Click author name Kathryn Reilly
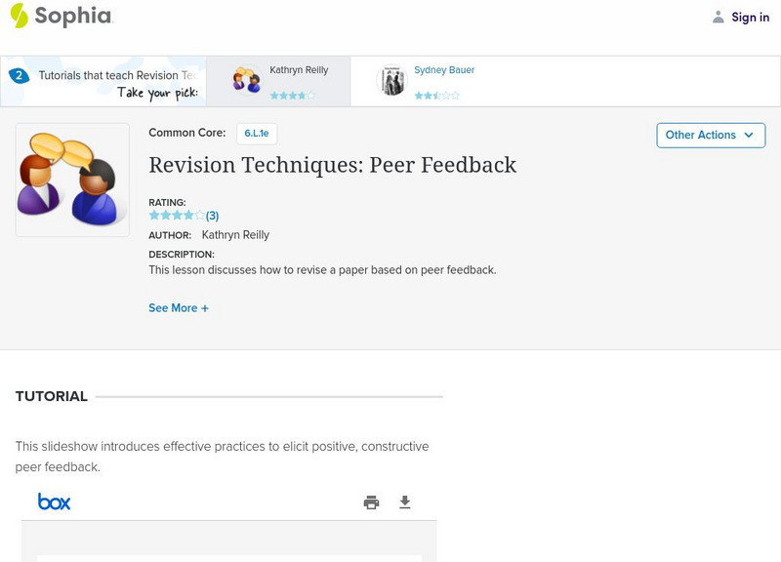Screen dimensions: 781x562 [x=235, y=235]
